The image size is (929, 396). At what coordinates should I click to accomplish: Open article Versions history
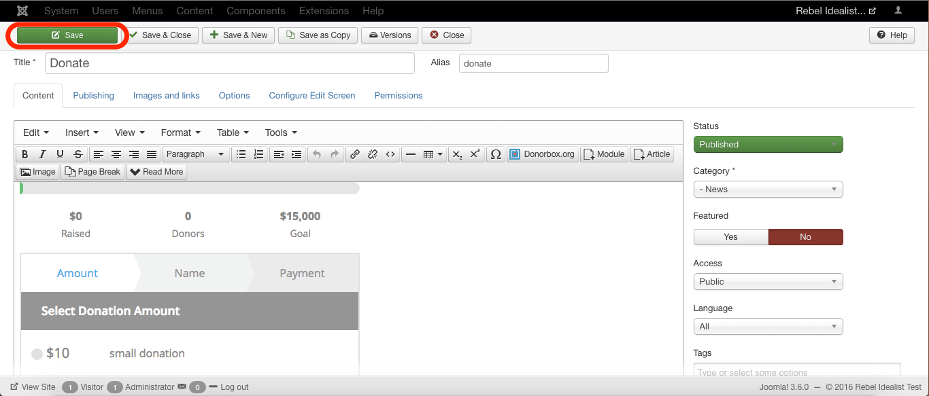389,35
